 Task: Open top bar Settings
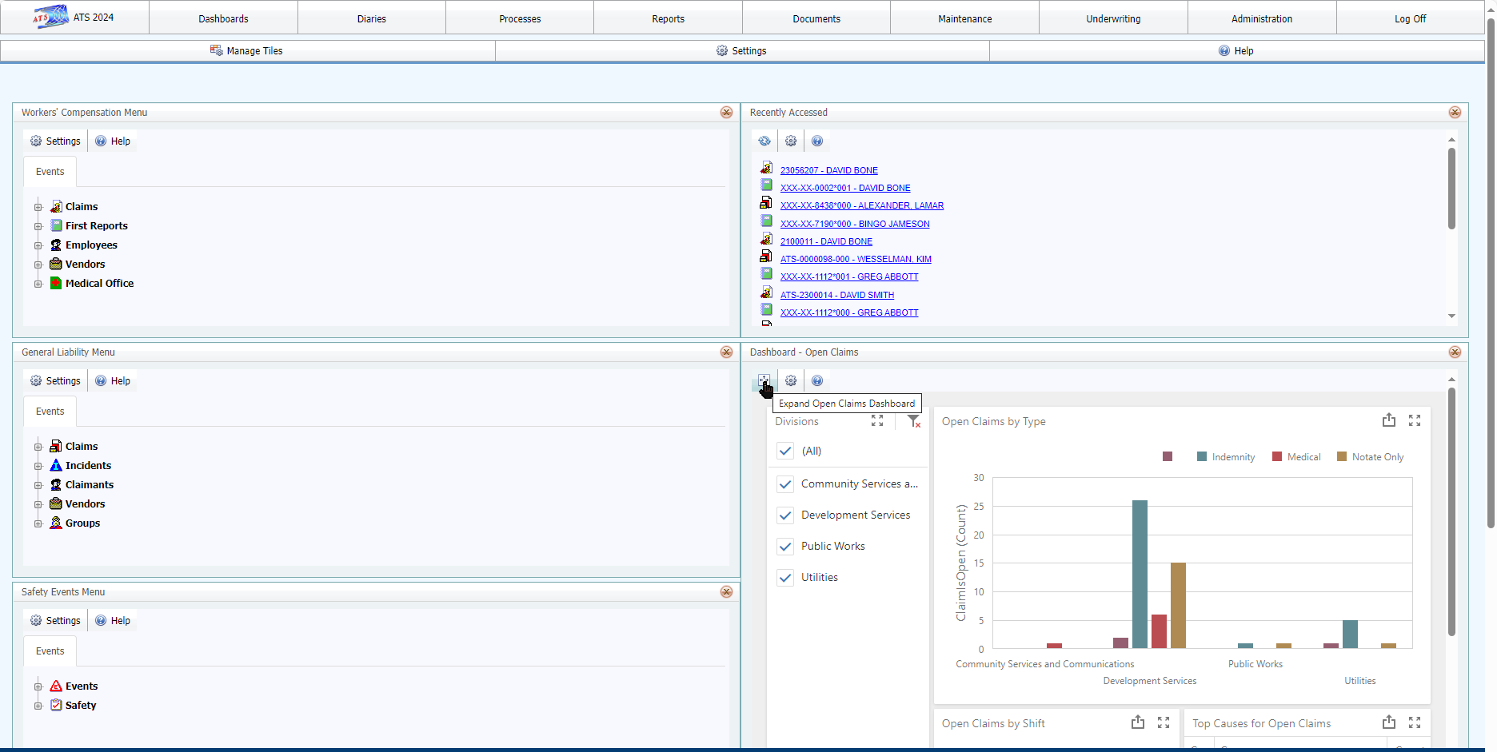[742, 50]
